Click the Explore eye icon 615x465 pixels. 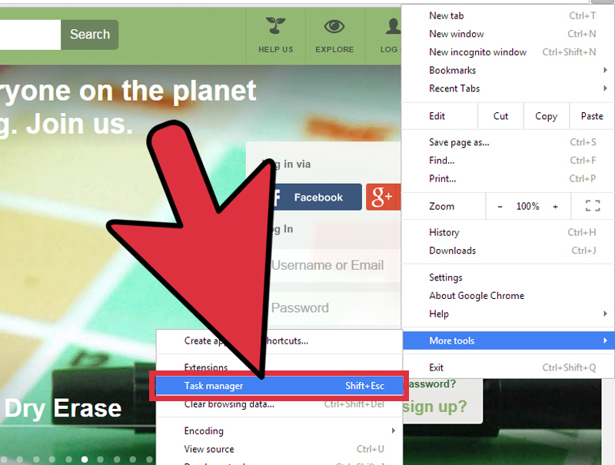(334, 27)
